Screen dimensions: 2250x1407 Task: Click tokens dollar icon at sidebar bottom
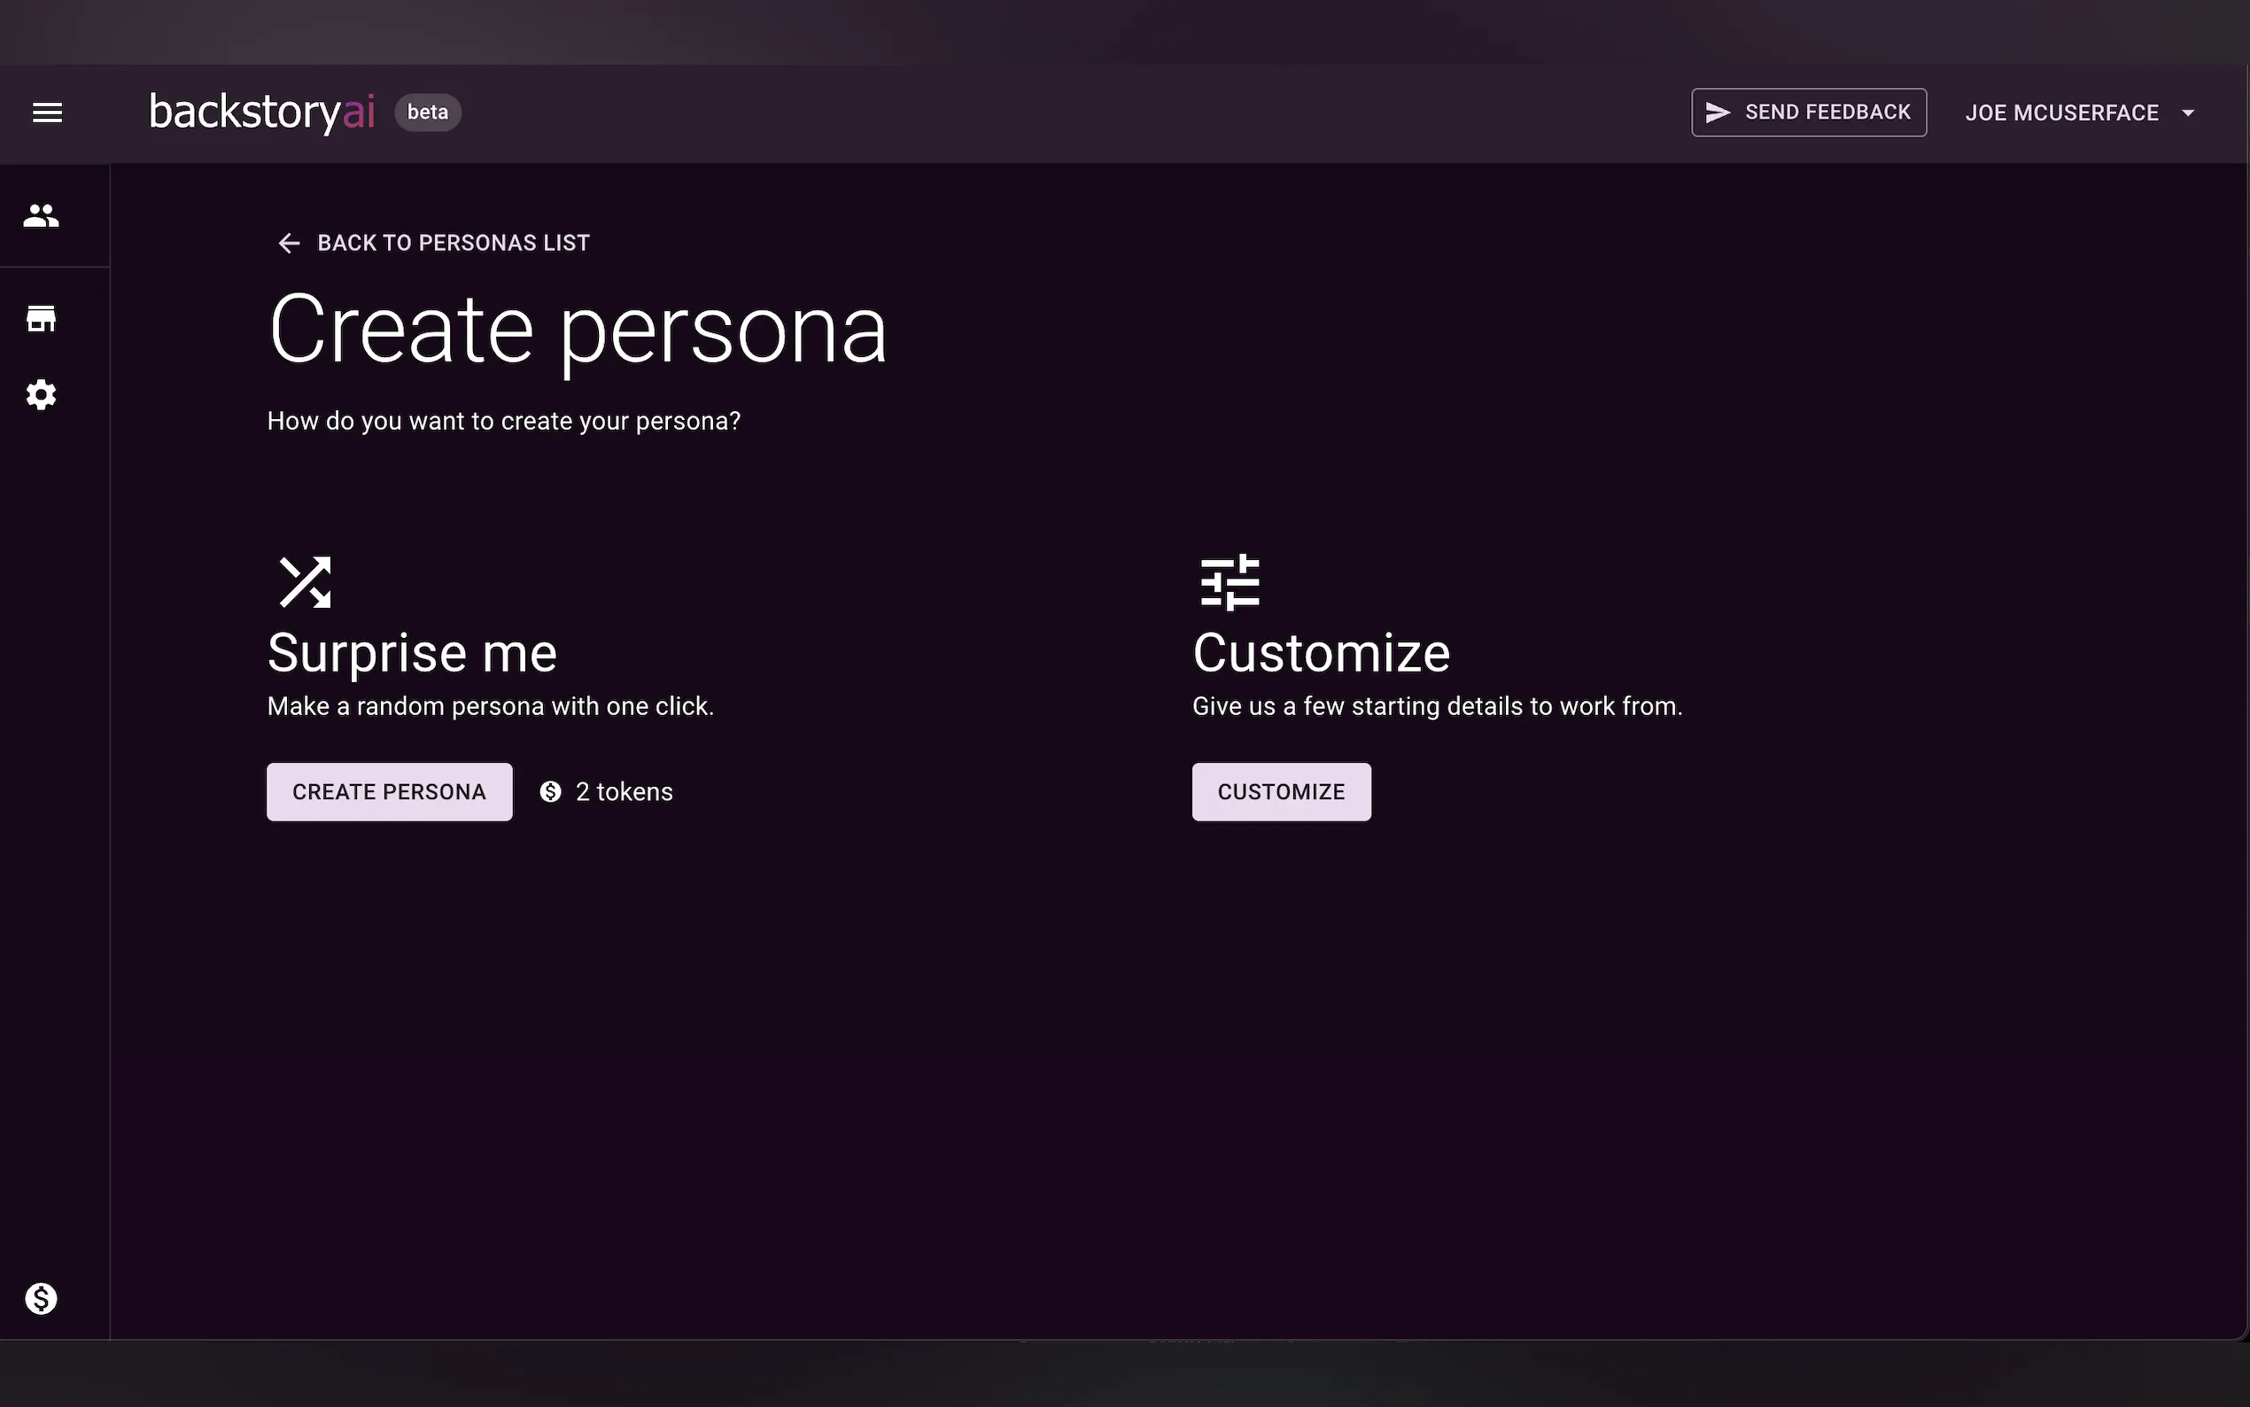(x=41, y=1298)
